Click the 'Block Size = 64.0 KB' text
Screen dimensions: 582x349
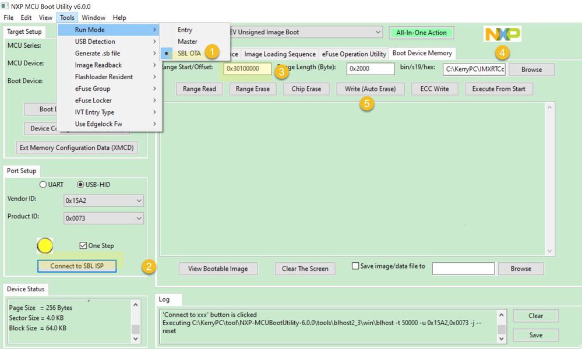[37, 328]
